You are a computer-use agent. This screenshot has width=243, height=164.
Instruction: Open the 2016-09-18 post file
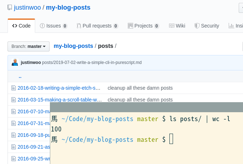click(x=34, y=135)
